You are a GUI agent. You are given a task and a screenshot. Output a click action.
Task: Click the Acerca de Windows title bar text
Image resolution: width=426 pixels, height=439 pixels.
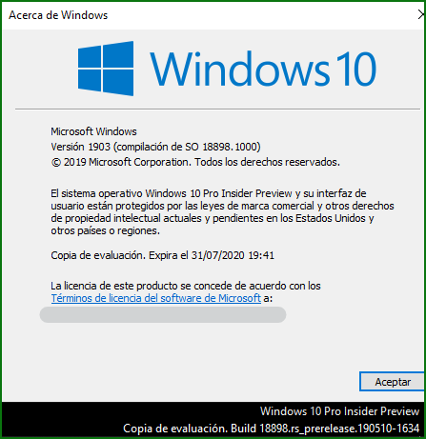coord(58,15)
